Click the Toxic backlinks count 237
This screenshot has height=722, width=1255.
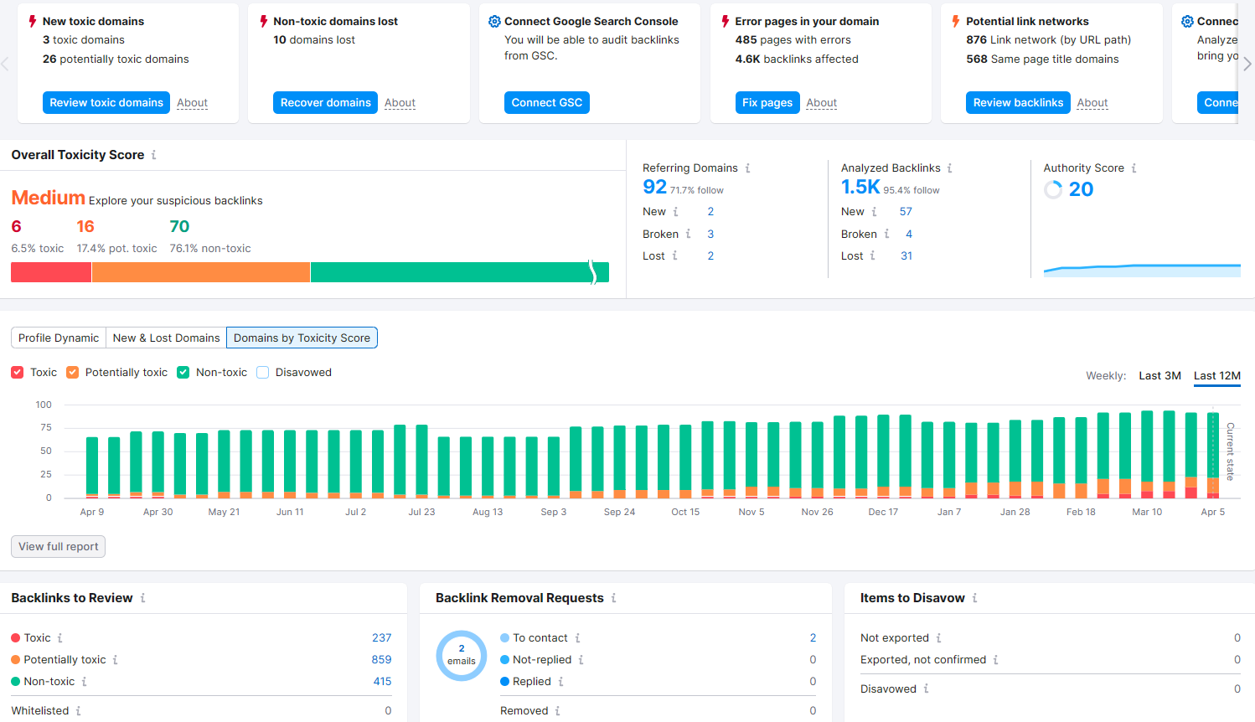click(x=381, y=638)
